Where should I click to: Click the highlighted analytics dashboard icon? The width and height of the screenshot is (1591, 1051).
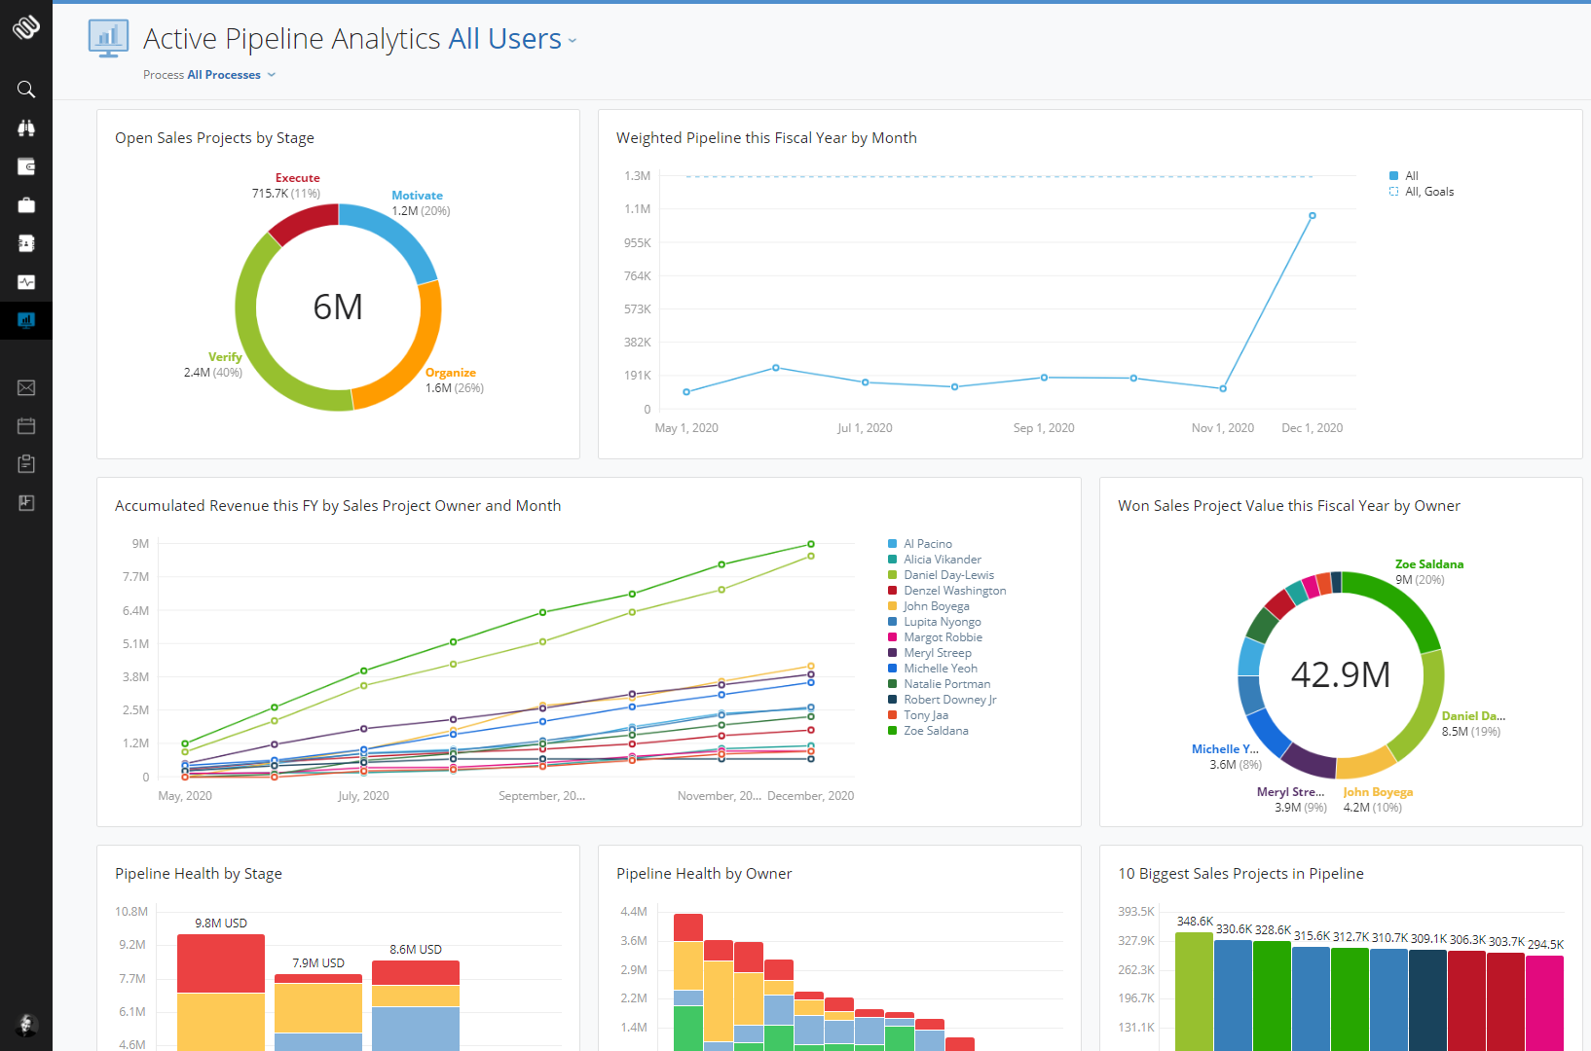tap(26, 320)
